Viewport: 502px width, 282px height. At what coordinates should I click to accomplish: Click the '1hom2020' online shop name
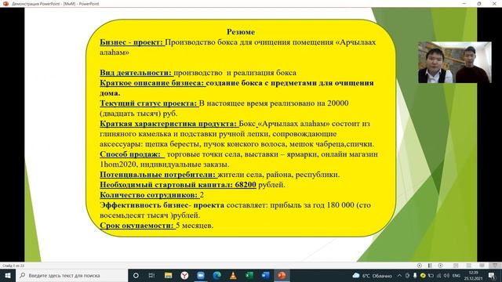(118, 164)
